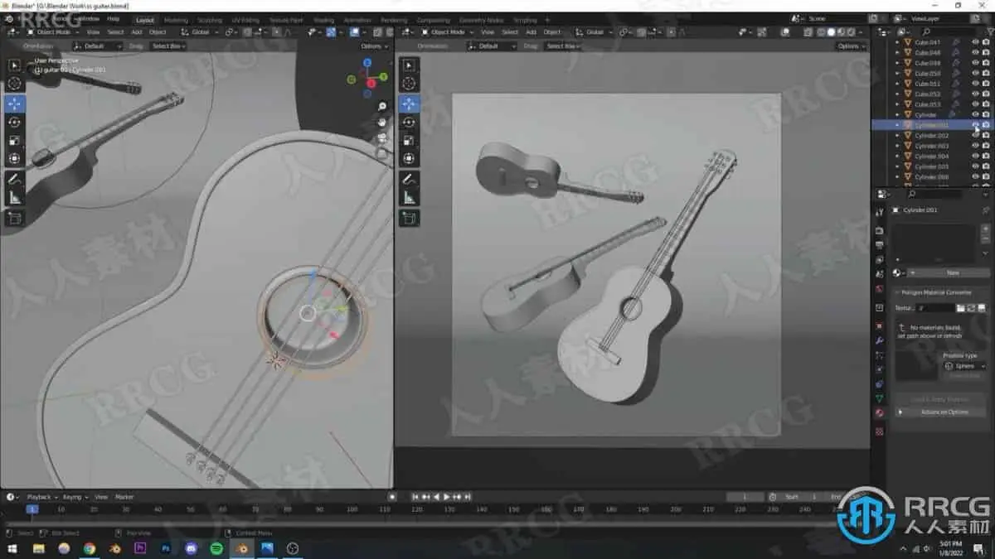Select the Rotate tool in left viewport
The width and height of the screenshot is (995, 559).
tap(15, 122)
